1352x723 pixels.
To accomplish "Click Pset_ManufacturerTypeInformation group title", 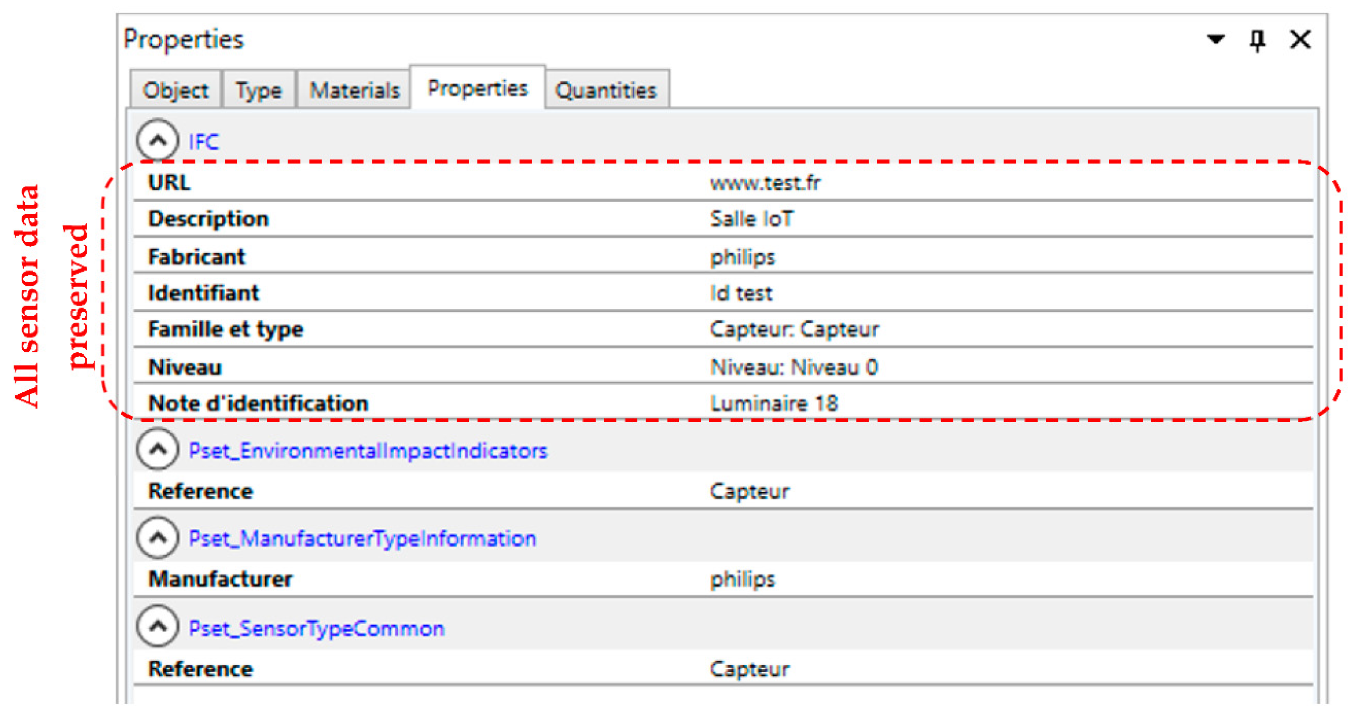I will (362, 539).
